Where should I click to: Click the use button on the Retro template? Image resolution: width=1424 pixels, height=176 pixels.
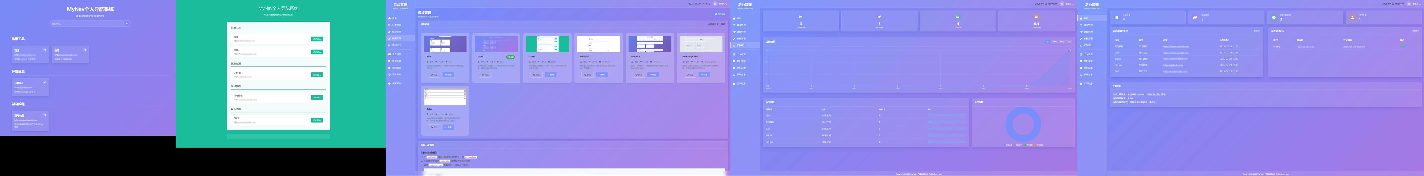pyautogui.click(x=448, y=127)
